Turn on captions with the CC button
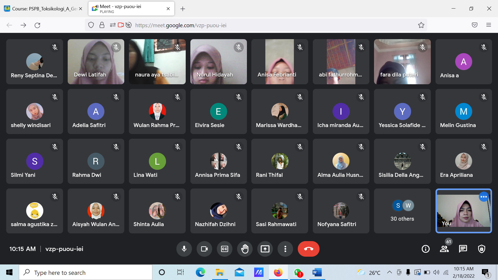498x280 pixels. click(225, 249)
